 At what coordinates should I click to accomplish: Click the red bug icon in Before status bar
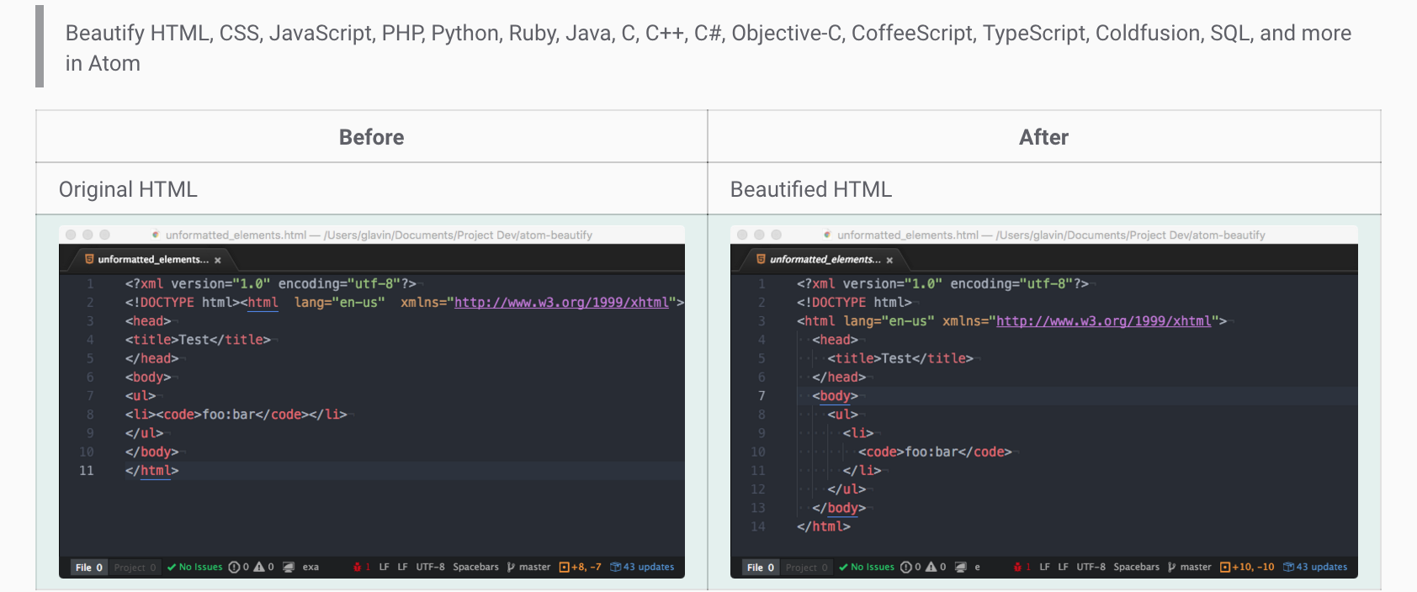coord(357,567)
